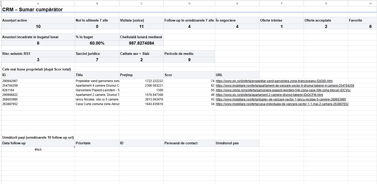Click the #N/A error cell
The image size is (377, 184).
coord(38,150)
